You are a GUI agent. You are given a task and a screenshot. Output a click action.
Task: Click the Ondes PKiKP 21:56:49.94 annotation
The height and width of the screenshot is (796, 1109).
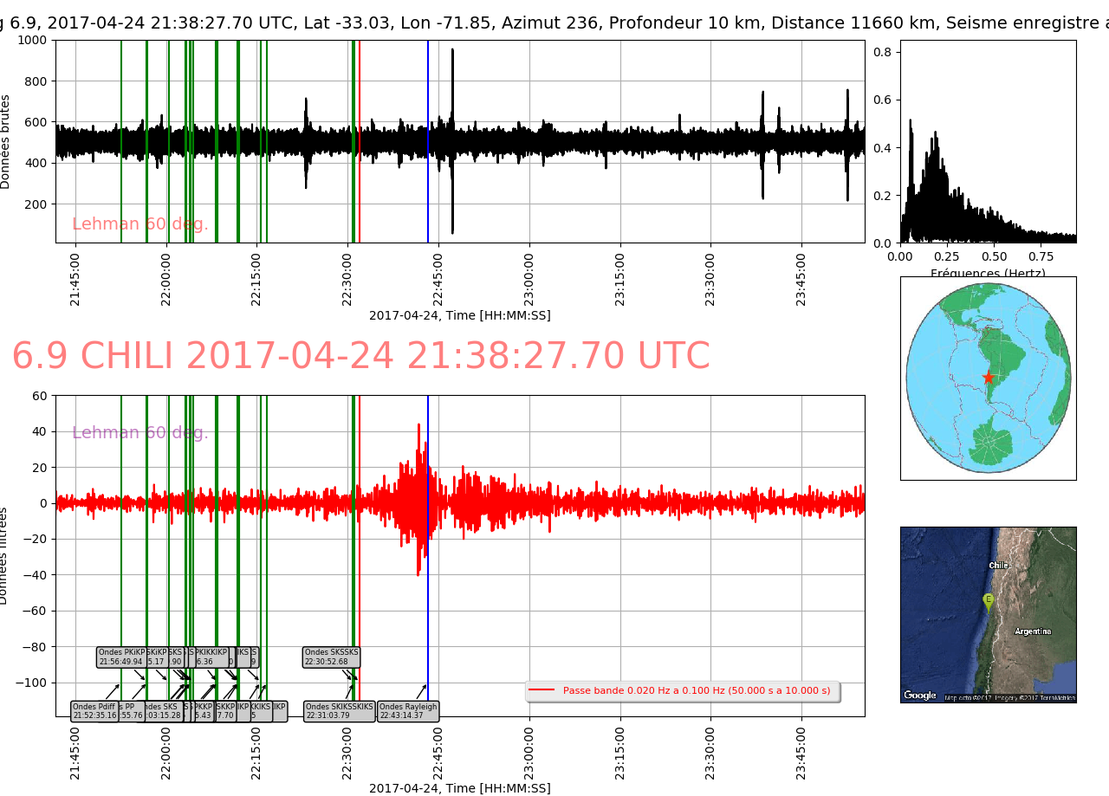tap(120, 657)
